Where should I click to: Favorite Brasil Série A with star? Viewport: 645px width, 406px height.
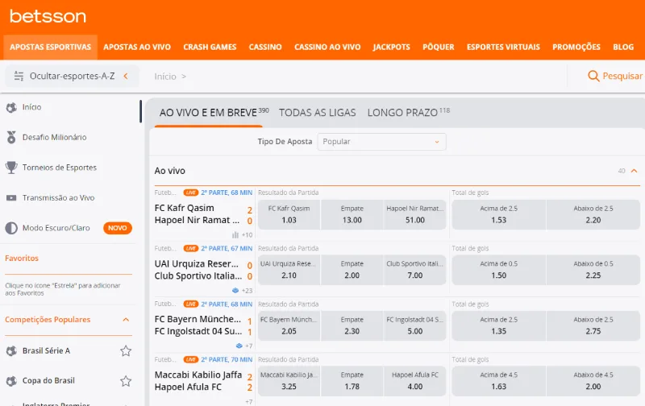(x=126, y=351)
